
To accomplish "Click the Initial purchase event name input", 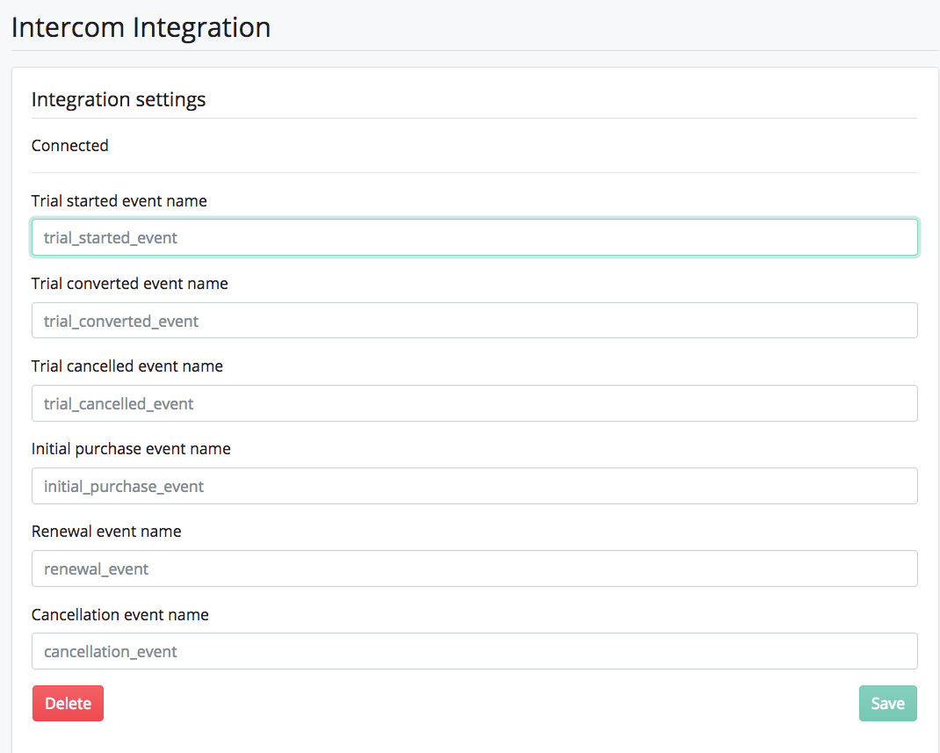I will click(x=474, y=486).
